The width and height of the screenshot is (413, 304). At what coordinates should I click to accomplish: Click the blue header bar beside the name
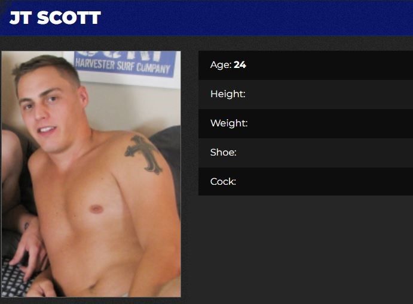pos(257,18)
